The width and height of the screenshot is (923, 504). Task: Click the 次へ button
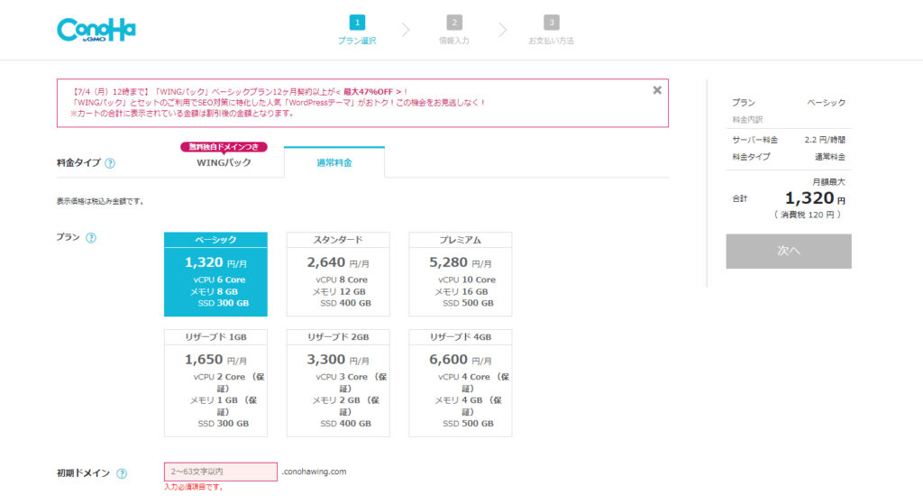point(788,252)
